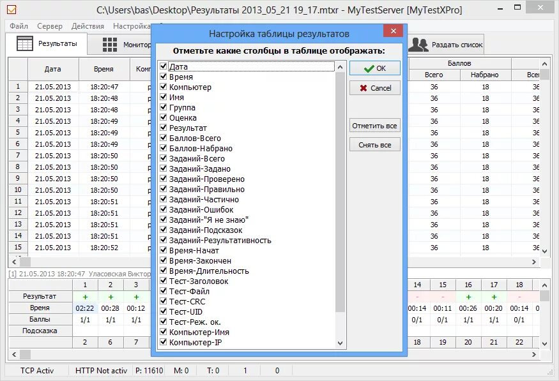
Task: Toggle the Тест-UID checkbox
Action: pos(164,311)
